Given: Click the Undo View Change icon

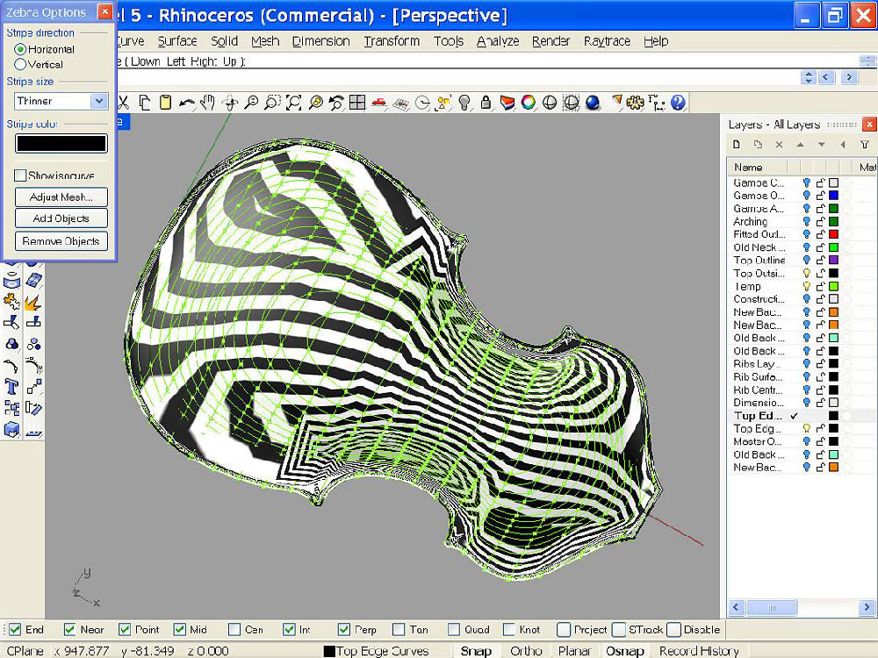Looking at the screenshot, I should tap(336, 103).
